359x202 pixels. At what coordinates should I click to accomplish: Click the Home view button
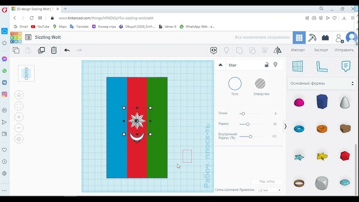[x=19, y=95]
